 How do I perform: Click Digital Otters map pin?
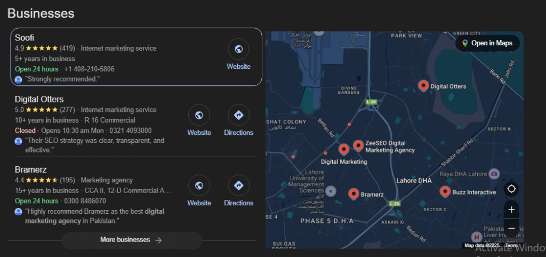pyautogui.click(x=423, y=85)
